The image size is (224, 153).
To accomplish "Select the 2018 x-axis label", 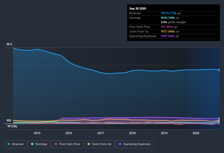I will click(132, 133).
